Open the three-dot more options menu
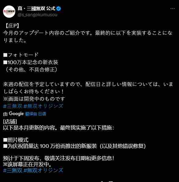This screenshot has height=182, width=179. (173, 9)
